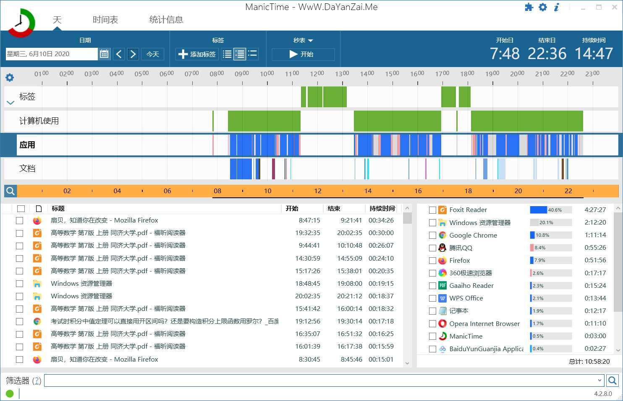
Task: Click the WPS Office icon
Action: coord(442,298)
